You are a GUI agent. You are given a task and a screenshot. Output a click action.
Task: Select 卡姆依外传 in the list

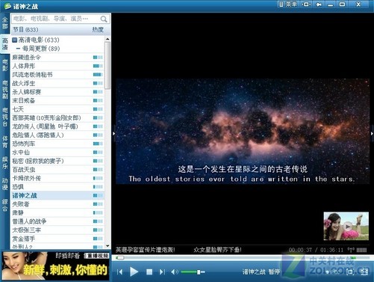pos(57,178)
